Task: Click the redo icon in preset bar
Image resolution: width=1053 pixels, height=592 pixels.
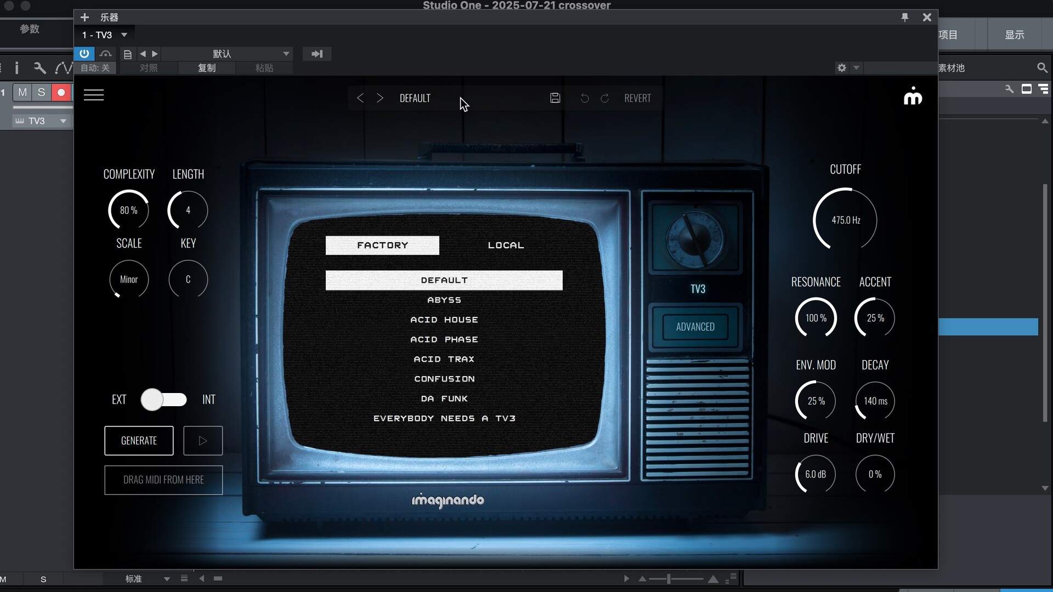Action: point(604,98)
